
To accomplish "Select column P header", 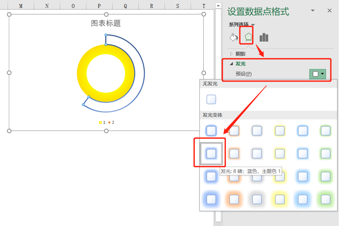I will [x=99, y=6].
